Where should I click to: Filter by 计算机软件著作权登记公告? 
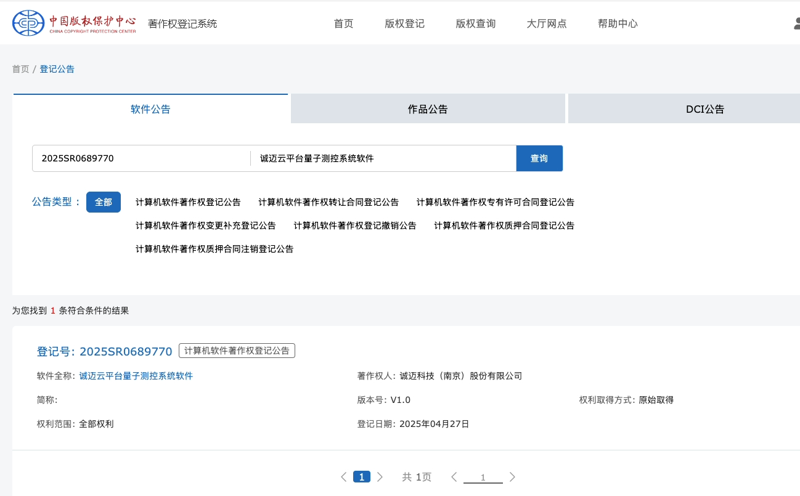pos(188,202)
